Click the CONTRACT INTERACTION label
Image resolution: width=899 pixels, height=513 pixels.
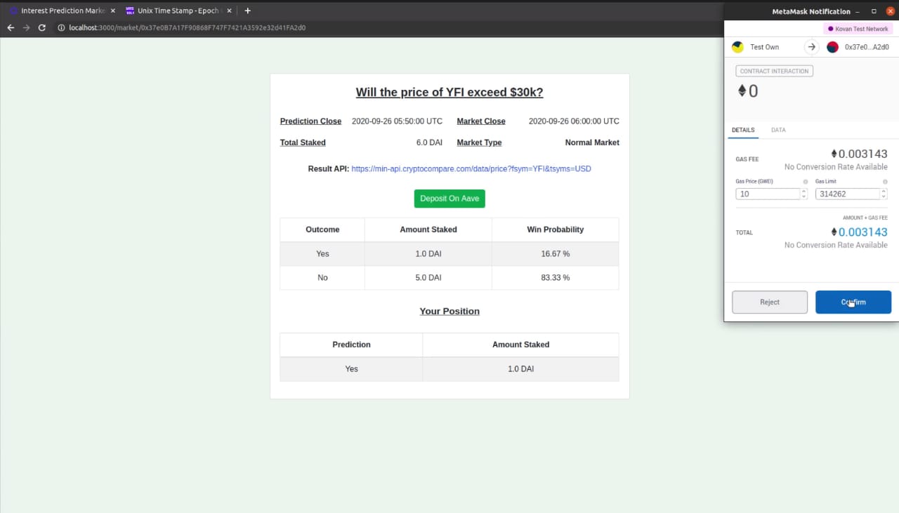(774, 71)
